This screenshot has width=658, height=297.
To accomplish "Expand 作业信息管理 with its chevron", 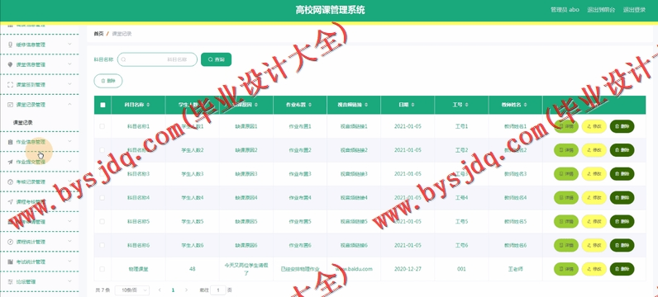I will coord(69,142).
